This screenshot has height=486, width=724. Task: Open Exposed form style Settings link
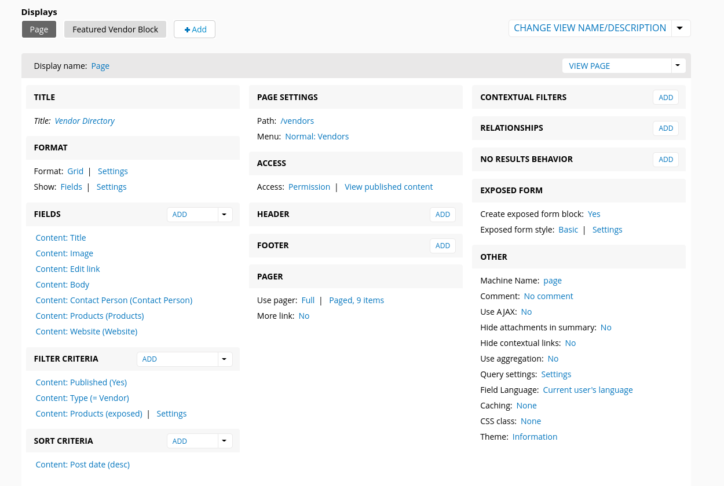coord(608,230)
